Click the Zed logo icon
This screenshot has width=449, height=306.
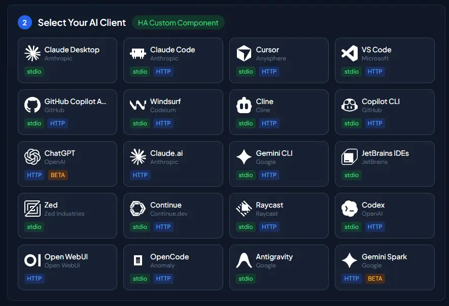(x=32, y=209)
